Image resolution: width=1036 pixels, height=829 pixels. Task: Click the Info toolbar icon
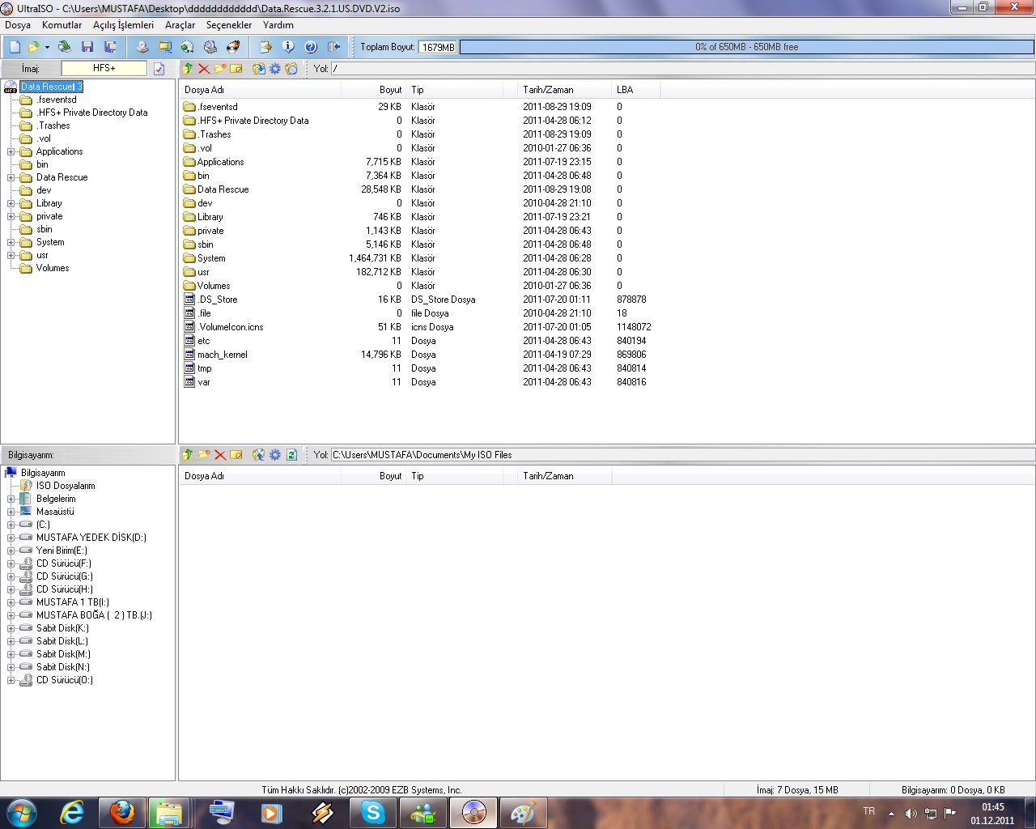pos(287,47)
